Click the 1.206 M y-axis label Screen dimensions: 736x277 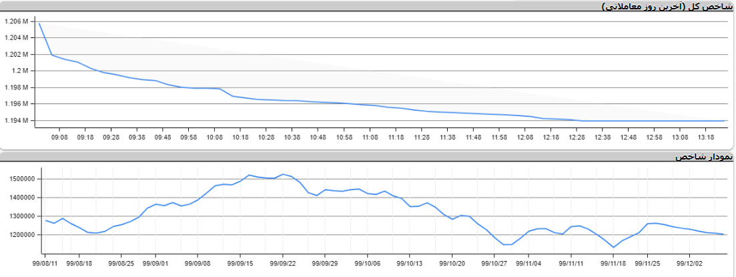(x=17, y=21)
